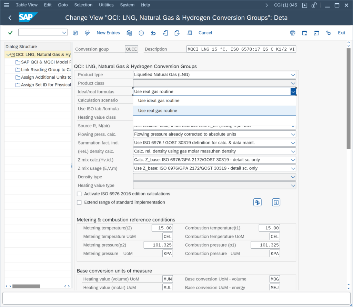Click the padlock icon in the title bar
The width and height of the screenshot is (353, 307).
(x=314, y=5)
